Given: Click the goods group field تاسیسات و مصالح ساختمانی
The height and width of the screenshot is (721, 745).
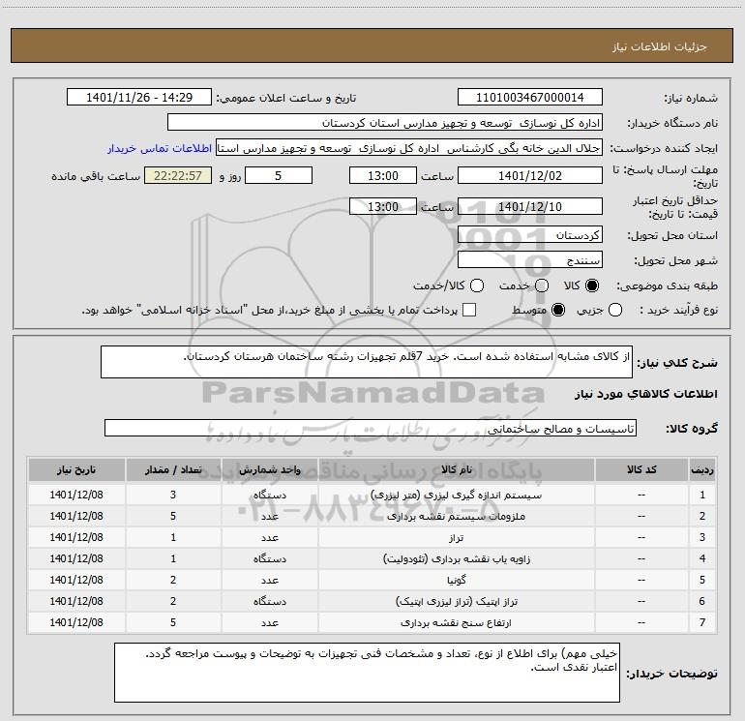Looking at the screenshot, I should click(x=371, y=428).
